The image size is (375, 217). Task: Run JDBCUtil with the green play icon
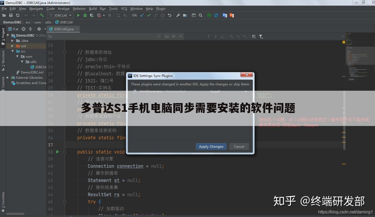pyautogui.click(x=78, y=15)
